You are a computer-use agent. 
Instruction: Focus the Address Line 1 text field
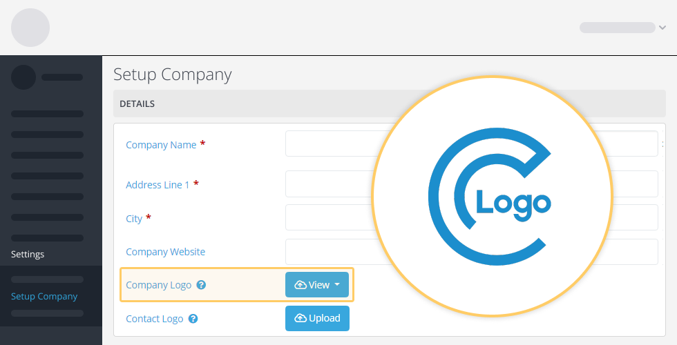332,184
